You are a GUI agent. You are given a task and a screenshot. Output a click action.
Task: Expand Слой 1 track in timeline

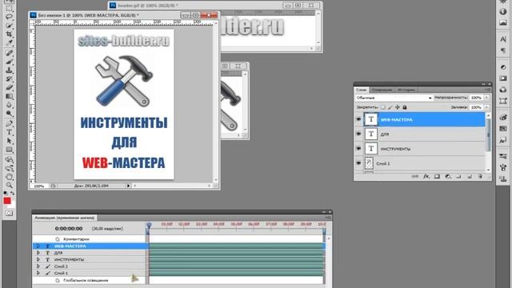(38, 273)
